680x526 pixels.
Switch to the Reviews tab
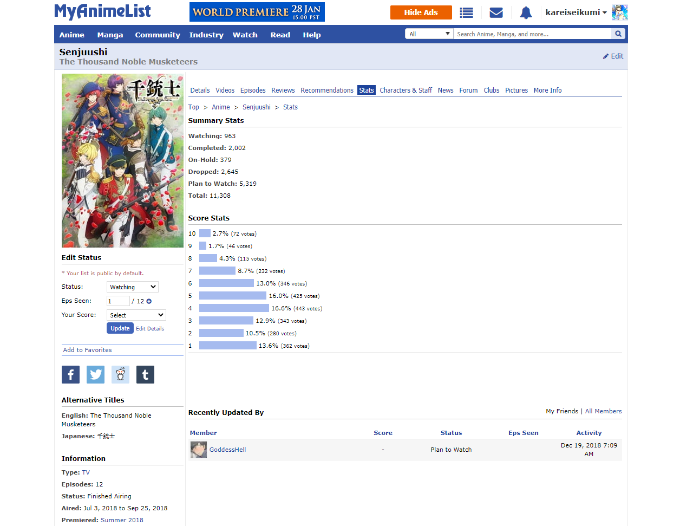[283, 90]
